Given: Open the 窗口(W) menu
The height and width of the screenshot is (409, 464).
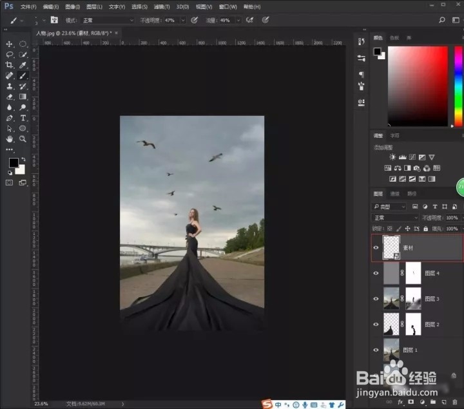Looking at the screenshot, I should pyautogui.click(x=228, y=7).
